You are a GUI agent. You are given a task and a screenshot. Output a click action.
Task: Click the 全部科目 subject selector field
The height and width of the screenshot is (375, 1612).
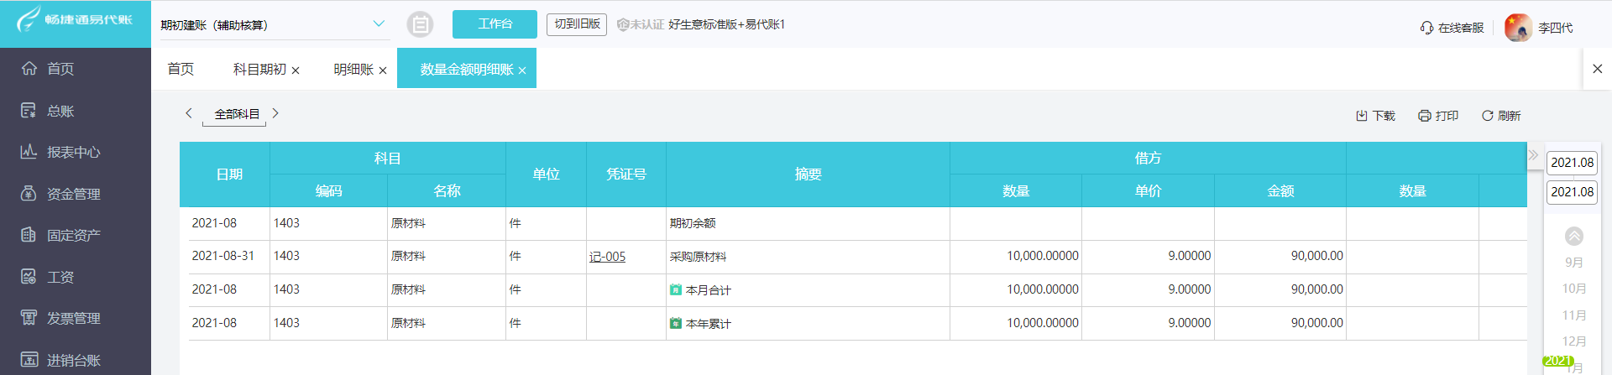click(236, 114)
